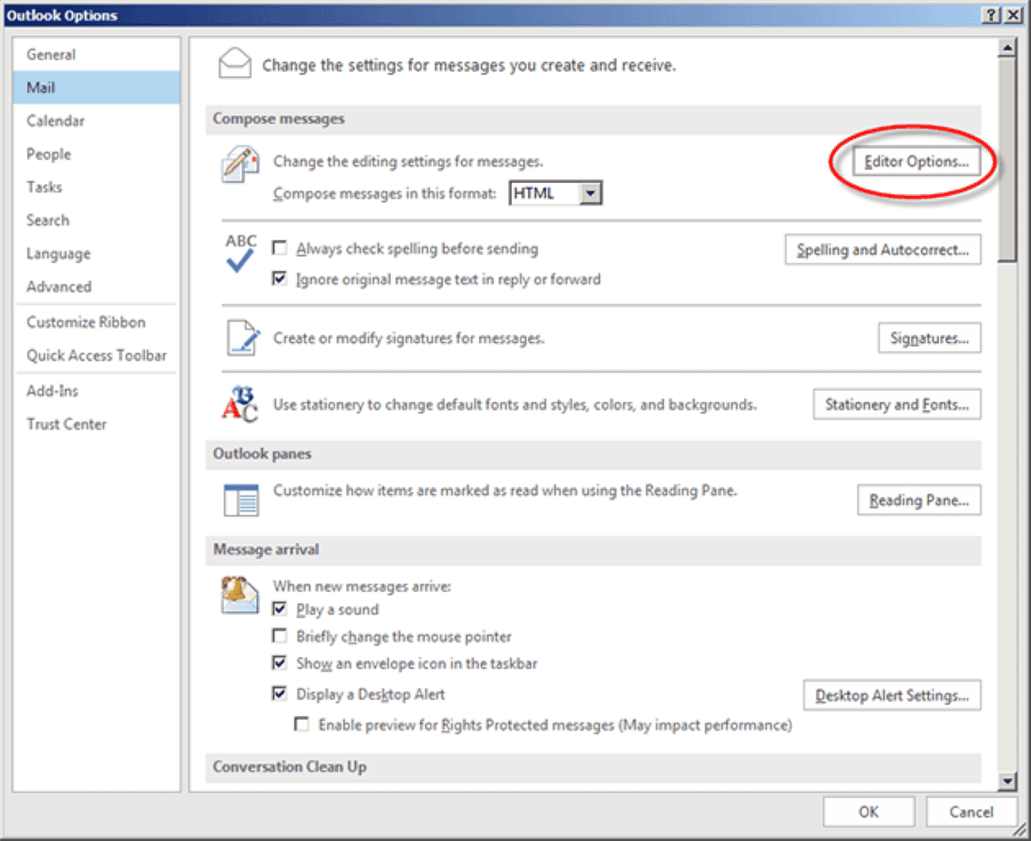
Task: Enable Briefly change the mouse pointer
Action: [279, 637]
